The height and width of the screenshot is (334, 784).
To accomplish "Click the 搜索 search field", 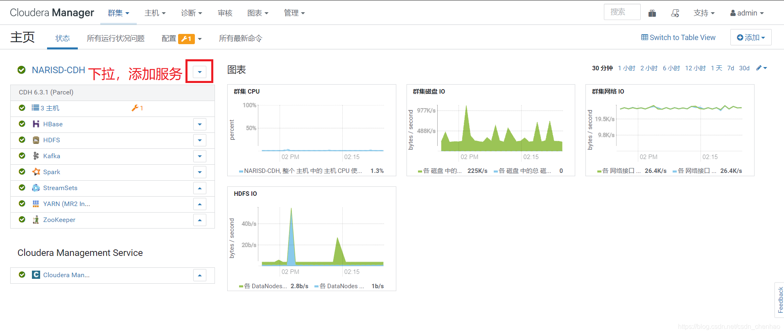I will [x=622, y=12].
